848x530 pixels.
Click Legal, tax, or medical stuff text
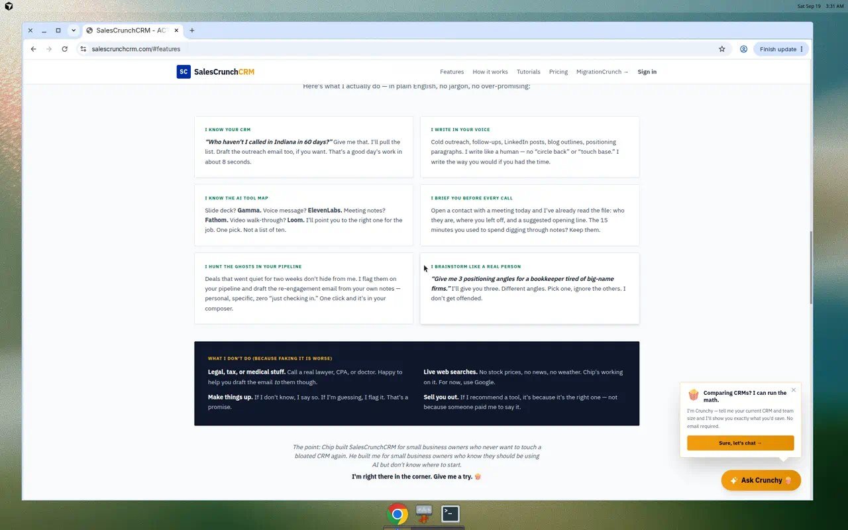coord(246,372)
